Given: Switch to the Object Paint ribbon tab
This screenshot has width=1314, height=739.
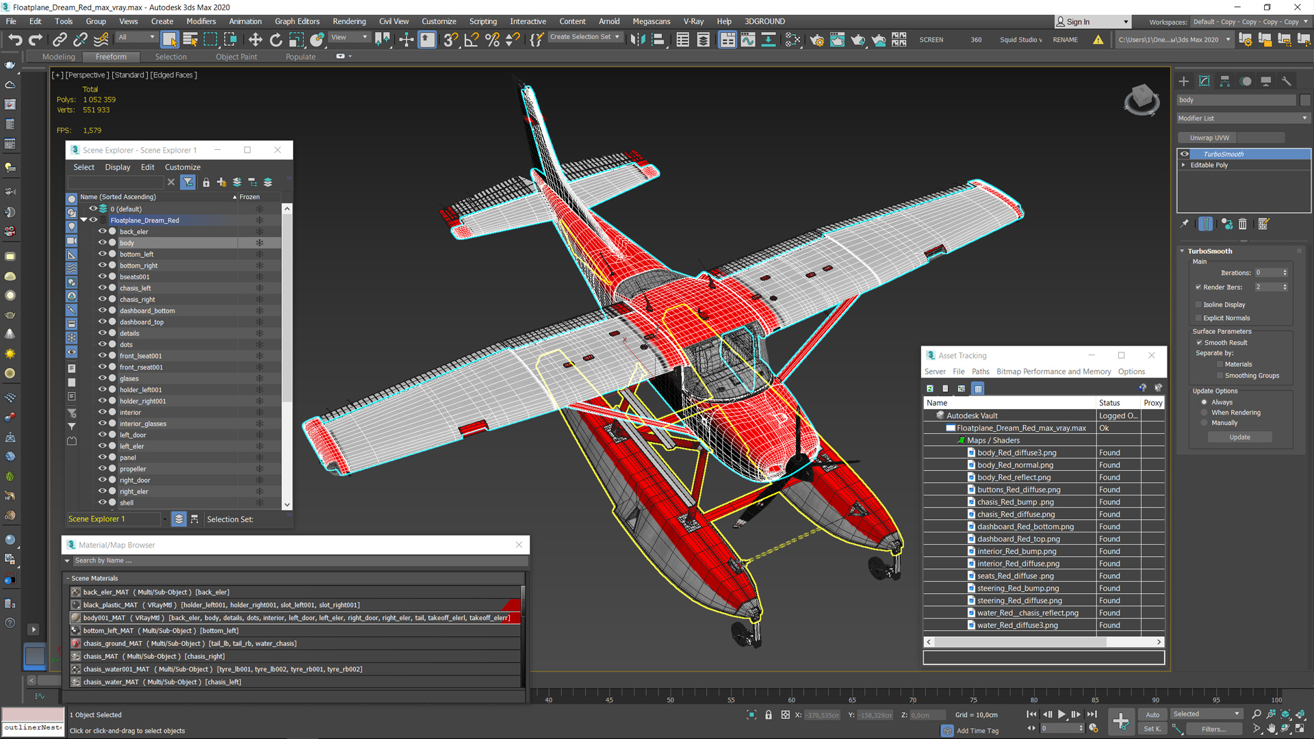Looking at the screenshot, I should 236,57.
